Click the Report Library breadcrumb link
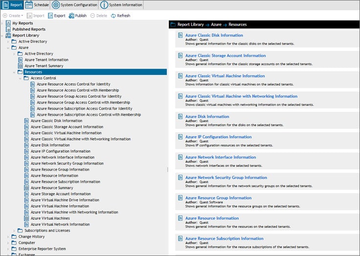The width and height of the screenshot is (360, 256). 191,24
